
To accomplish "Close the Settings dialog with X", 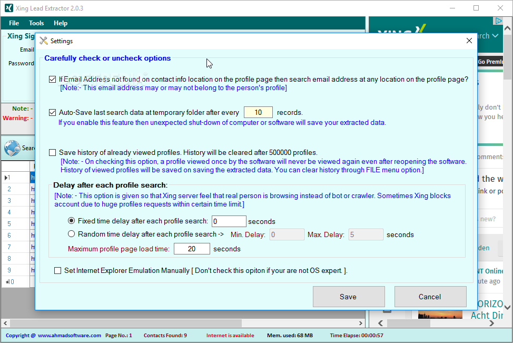I will pos(469,41).
